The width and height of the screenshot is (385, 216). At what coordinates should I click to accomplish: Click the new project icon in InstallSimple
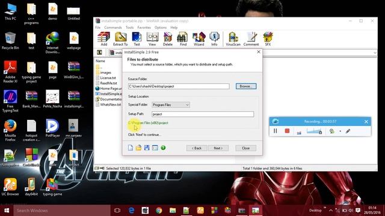(131, 148)
